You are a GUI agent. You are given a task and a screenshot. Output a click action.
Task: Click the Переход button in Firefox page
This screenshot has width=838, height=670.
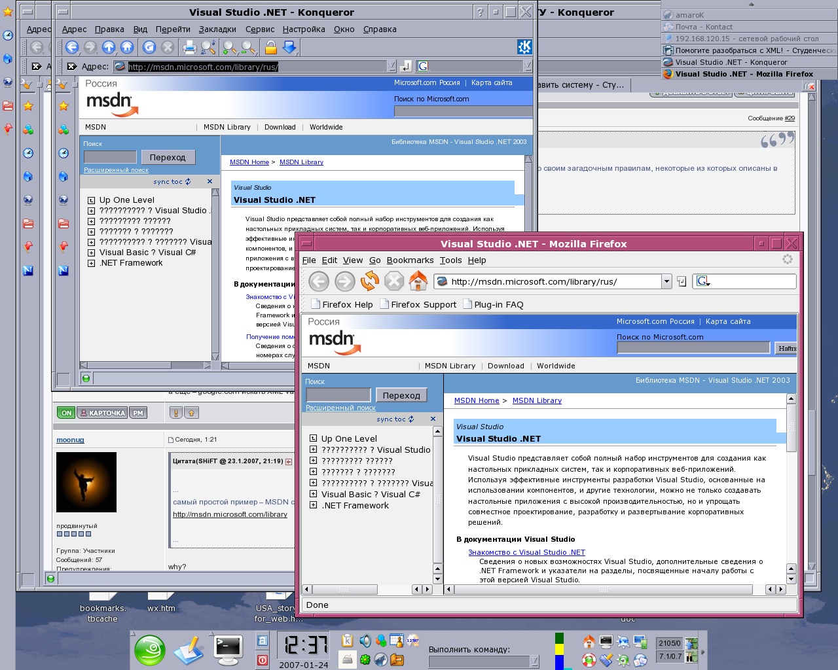(x=401, y=395)
